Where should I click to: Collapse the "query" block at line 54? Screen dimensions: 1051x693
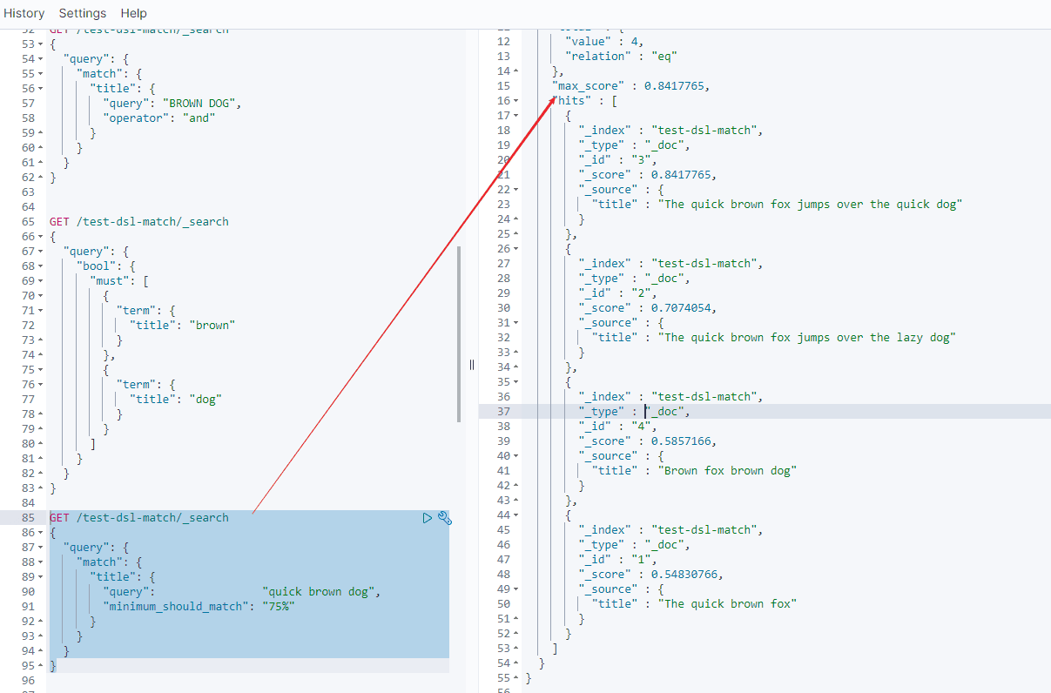[42, 59]
